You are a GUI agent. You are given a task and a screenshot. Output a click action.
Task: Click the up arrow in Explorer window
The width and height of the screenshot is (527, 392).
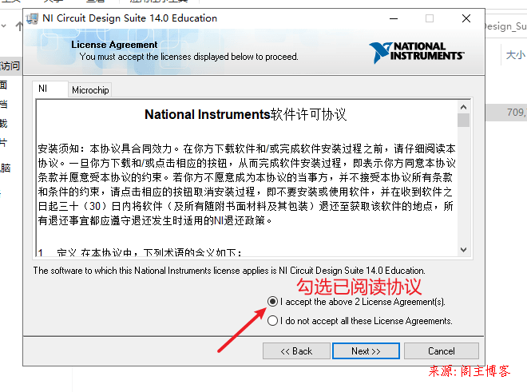pos(19,26)
